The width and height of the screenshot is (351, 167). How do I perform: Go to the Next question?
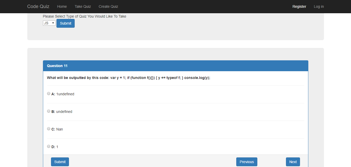click(293, 162)
